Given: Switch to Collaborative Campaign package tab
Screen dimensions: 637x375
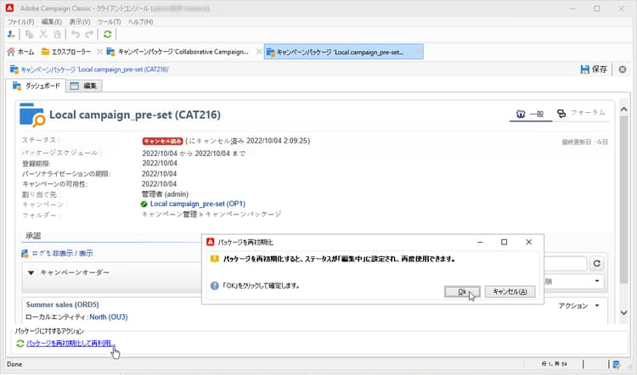Looking at the screenshot, I should (178, 52).
